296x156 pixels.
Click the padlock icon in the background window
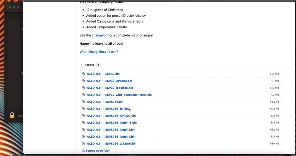click(x=12, y=115)
